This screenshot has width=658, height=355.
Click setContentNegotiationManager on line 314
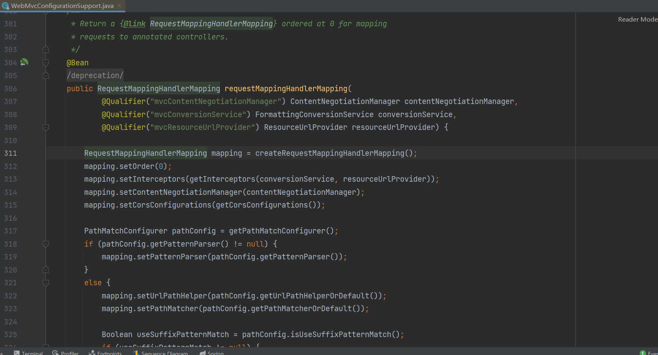pyautogui.click(x=181, y=192)
